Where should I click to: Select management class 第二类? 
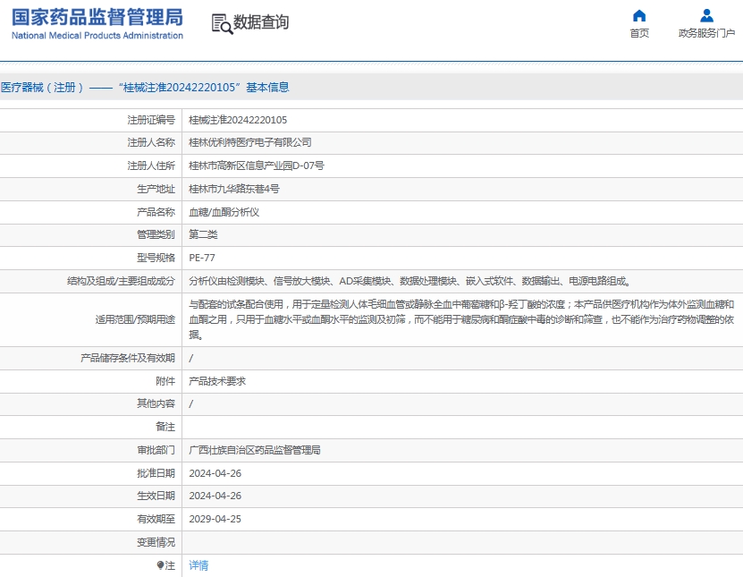(x=203, y=234)
